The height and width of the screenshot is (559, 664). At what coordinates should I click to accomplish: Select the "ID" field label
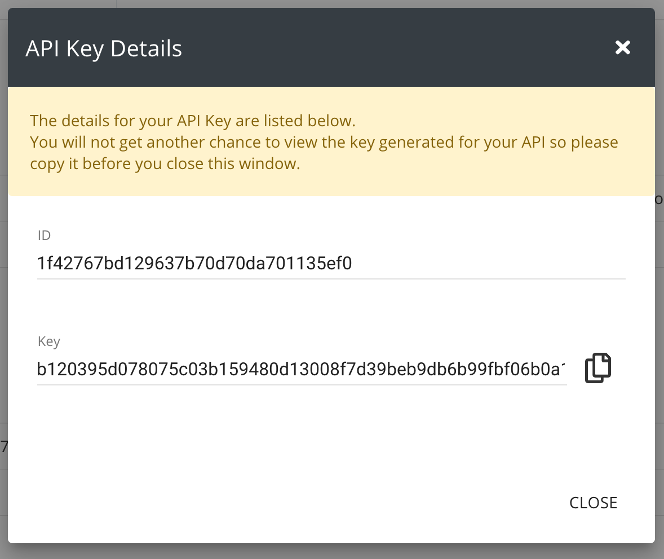pyautogui.click(x=44, y=235)
